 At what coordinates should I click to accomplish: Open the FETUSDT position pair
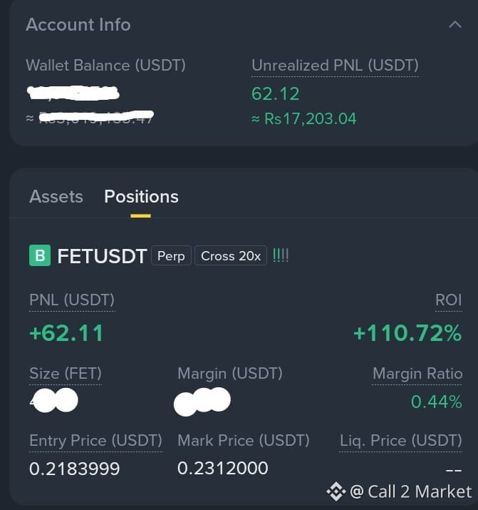point(102,256)
